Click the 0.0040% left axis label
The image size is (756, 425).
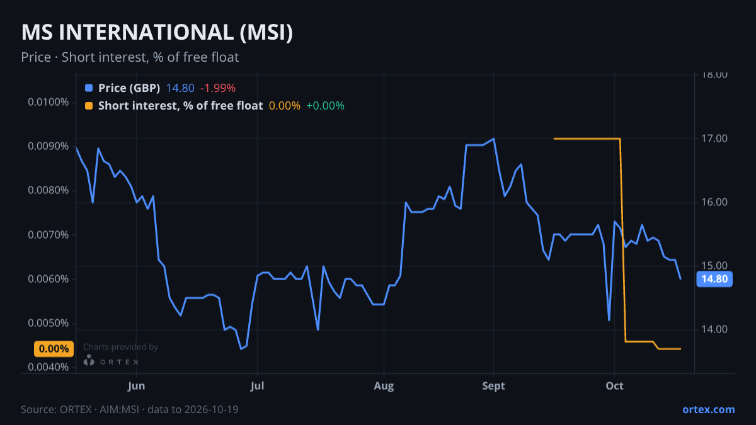point(49,367)
